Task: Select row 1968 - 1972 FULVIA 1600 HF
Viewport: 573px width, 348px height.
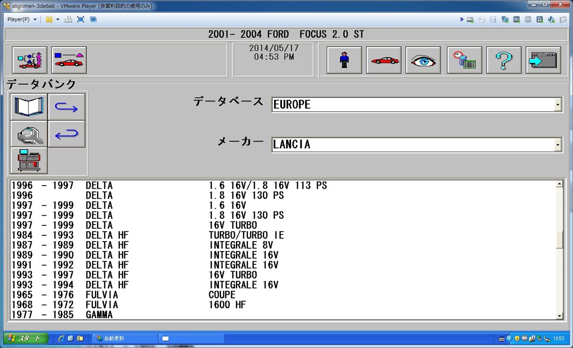Action: pyautogui.click(x=282, y=305)
